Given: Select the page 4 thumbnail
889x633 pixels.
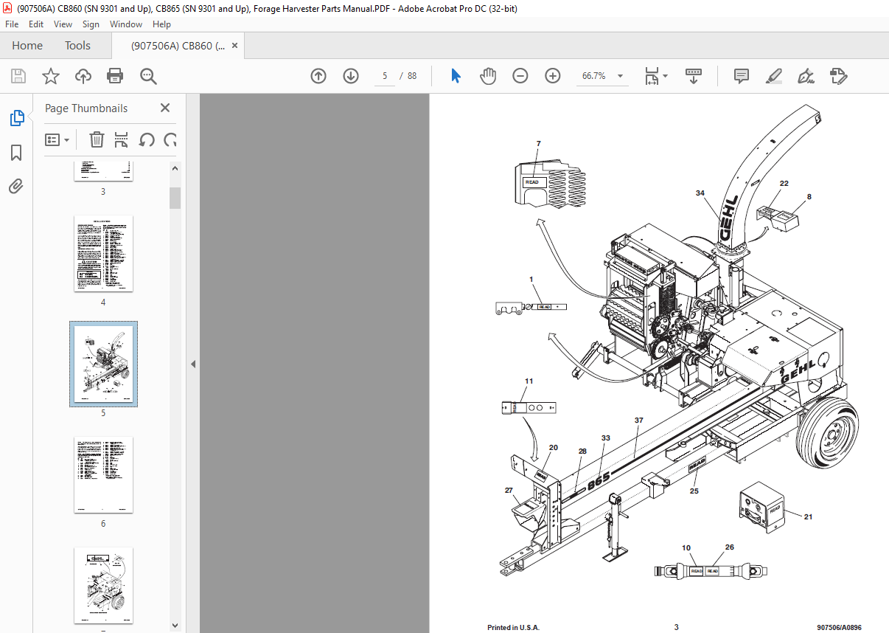Looking at the screenshot, I should pos(103,253).
